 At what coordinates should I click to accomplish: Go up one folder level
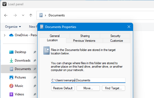[31, 15]
